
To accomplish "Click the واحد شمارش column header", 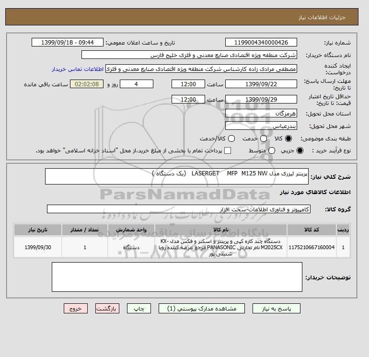I will pyautogui.click(x=131, y=230).
